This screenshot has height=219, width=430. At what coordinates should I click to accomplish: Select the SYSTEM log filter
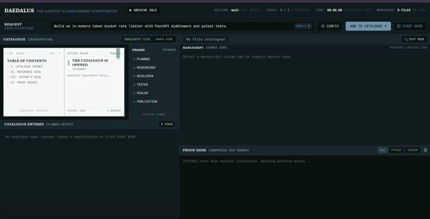coord(412,150)
